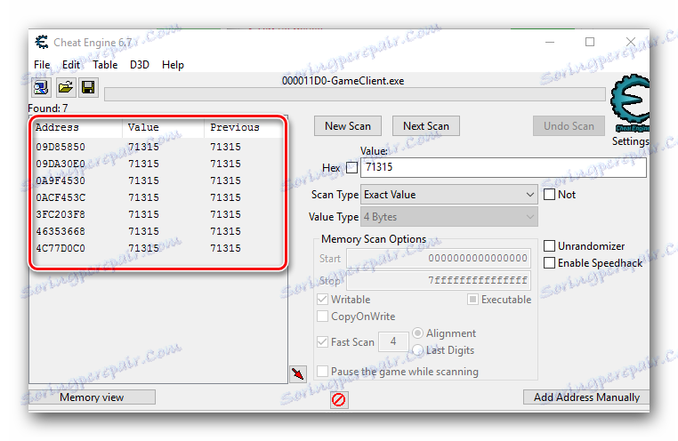Minimize the Cheat Engine window

550,42
